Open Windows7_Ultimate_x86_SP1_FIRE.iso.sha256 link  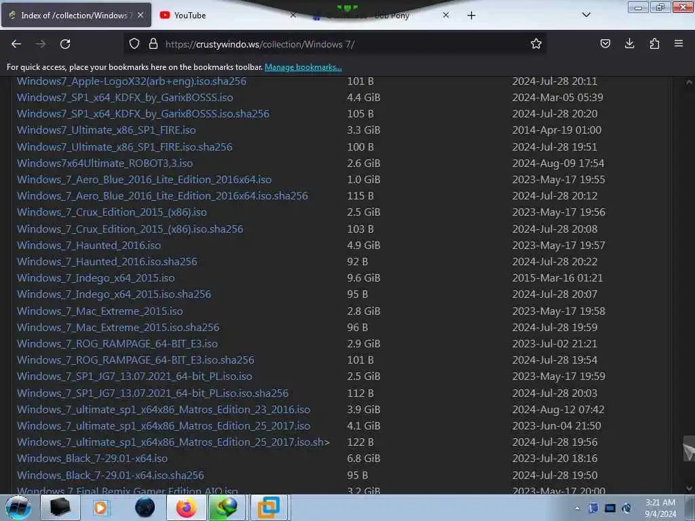[x=125, y=147]
